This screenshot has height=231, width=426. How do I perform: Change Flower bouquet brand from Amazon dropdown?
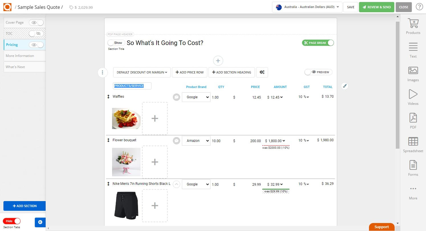(x=196, y=140)
